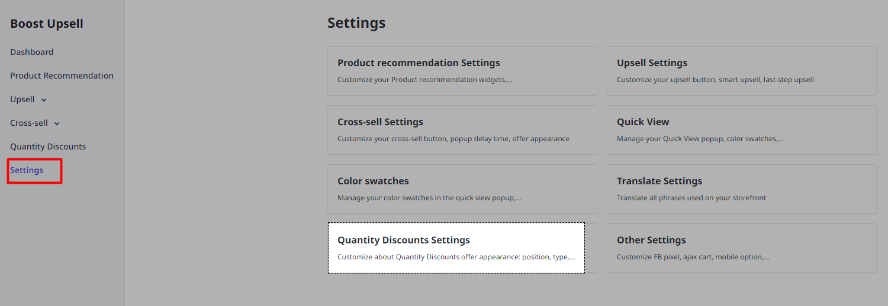The width and height of the screenshot is (888, 306).
Task: Open Quantity Discounts in sidebar
Action: [48, 147]
